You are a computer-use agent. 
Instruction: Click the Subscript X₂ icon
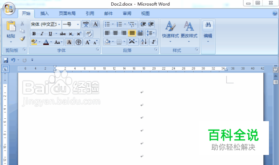coord(71,34)
